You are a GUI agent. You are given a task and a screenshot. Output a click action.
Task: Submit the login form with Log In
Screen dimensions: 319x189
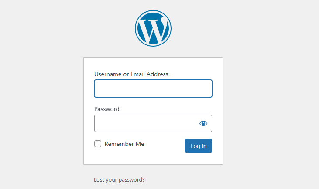(199, 146)
